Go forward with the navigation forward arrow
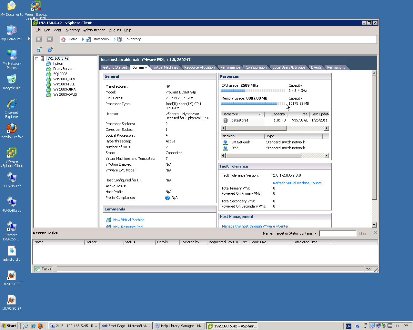This screenshot has width=413, height=330. (49, 39)
